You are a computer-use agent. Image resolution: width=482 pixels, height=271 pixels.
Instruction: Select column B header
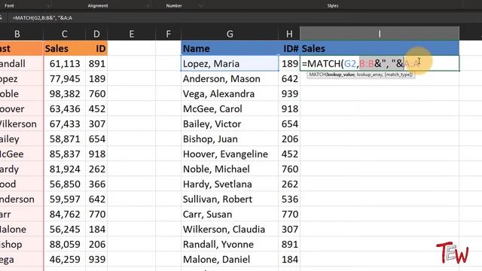(17, 34)
